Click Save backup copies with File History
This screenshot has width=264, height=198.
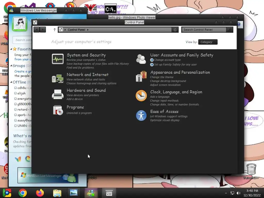click(98, 64)
